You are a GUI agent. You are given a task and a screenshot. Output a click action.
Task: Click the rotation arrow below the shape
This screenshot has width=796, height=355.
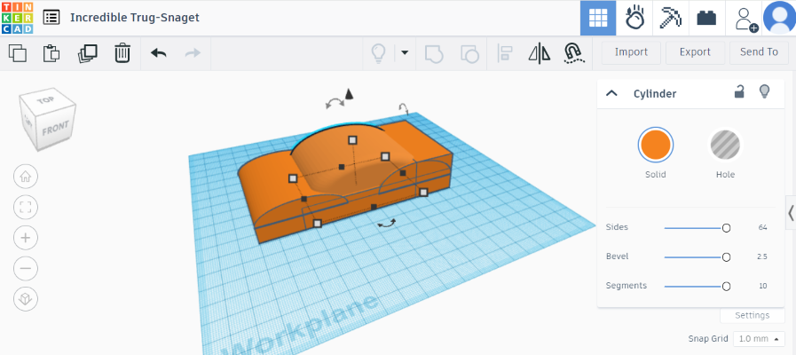pyautogui.click(x=387, y=224)
